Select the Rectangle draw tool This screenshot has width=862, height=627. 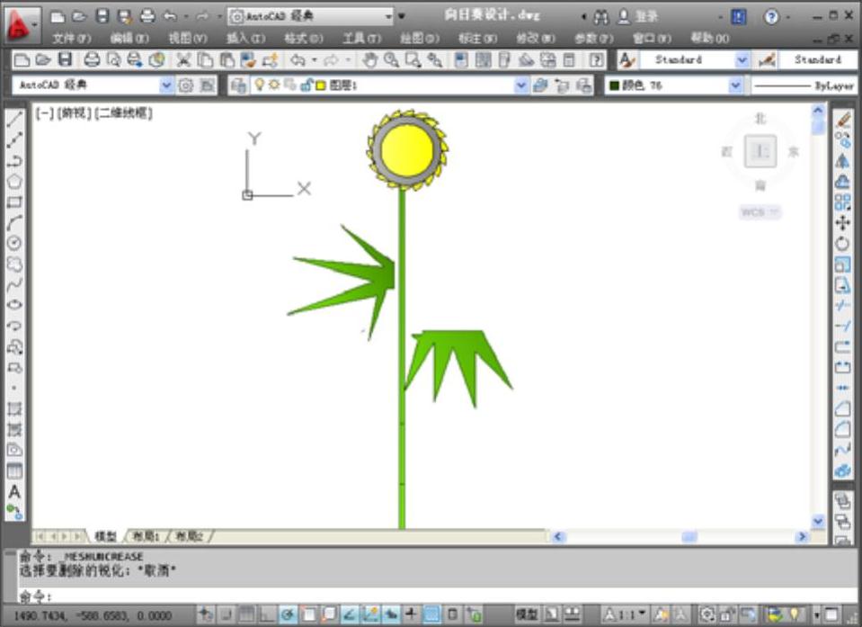14,202
